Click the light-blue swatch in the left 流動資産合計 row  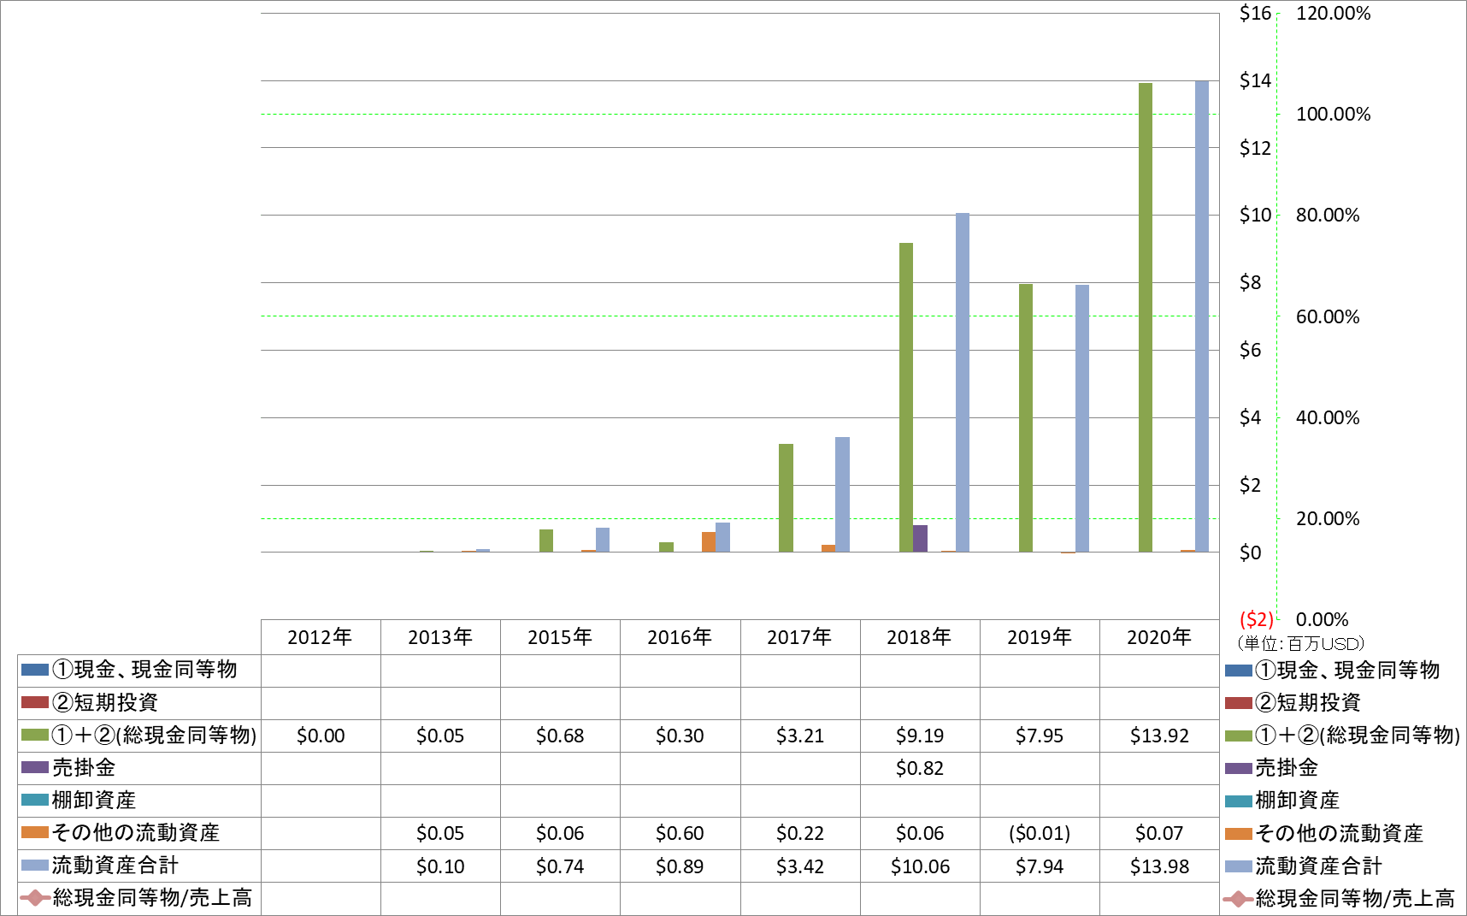click(35, 865)
